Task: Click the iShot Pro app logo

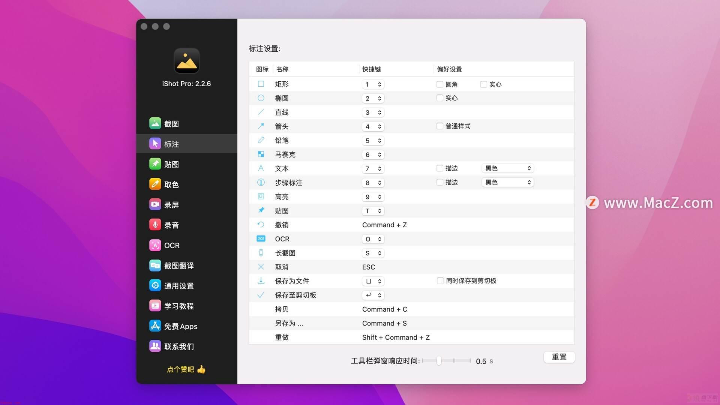Action: coord(186,61)
